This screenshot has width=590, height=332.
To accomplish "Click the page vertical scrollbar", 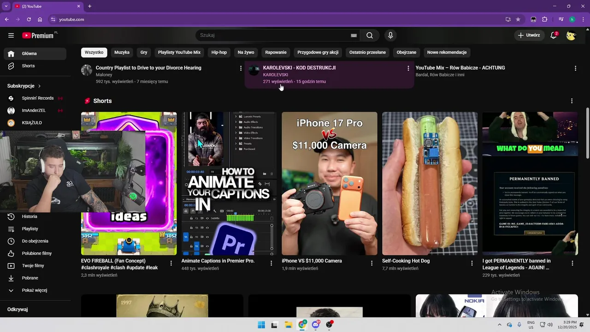I will [587, 134].
